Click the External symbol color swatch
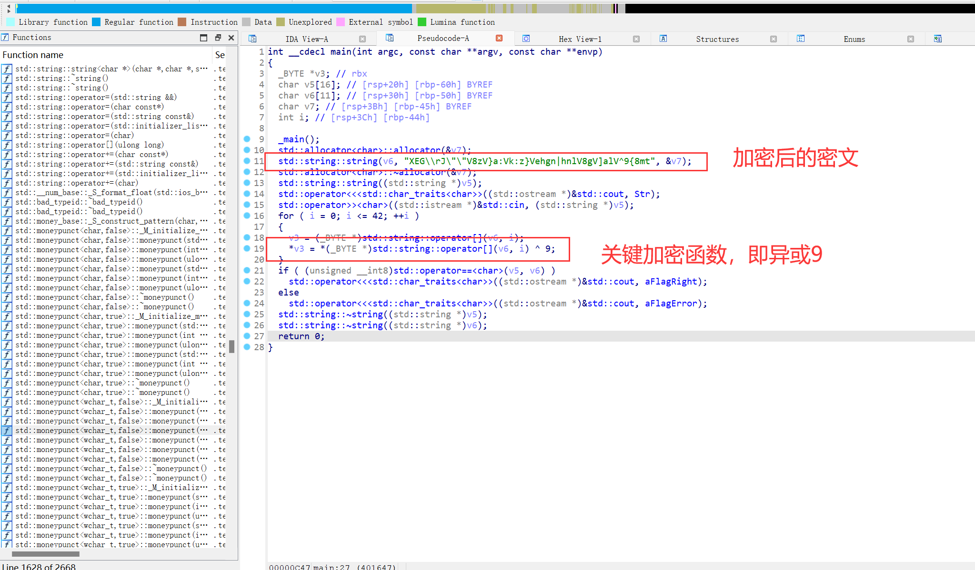This screenshot has width=975, height=570. (x=341, y=22)
